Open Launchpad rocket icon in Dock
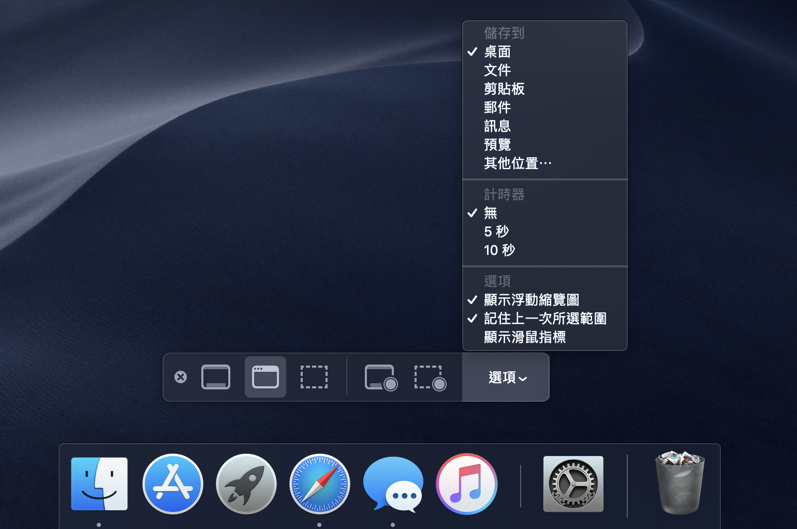The width and height of the screenshot is (797, 529). (246, 484)
